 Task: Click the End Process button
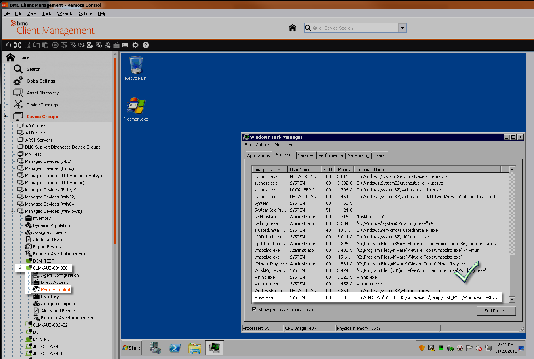tap(496, 311)
